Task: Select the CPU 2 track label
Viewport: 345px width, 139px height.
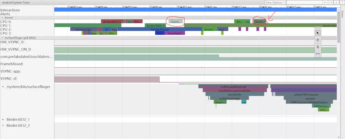Action: (6, 29)
